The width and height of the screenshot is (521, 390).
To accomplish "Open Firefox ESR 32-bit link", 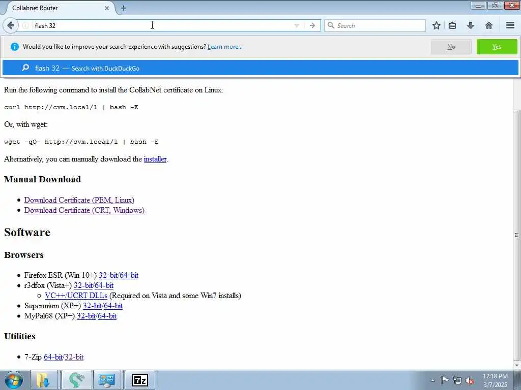I will [x=108, y=275].
